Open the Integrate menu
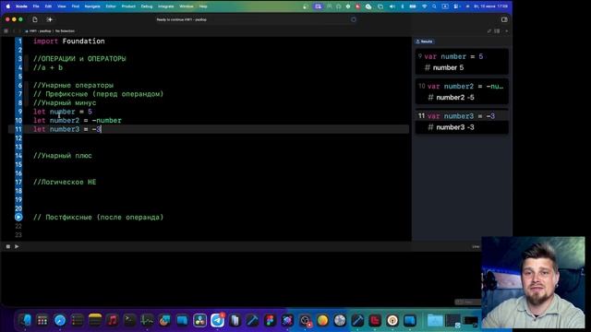Viewport: 591px width, 332px height. (x=166, y=6)
